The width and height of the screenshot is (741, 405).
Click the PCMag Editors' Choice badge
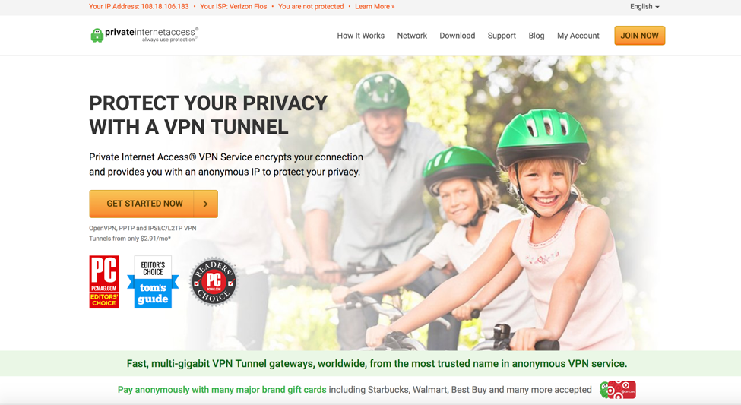104,282
